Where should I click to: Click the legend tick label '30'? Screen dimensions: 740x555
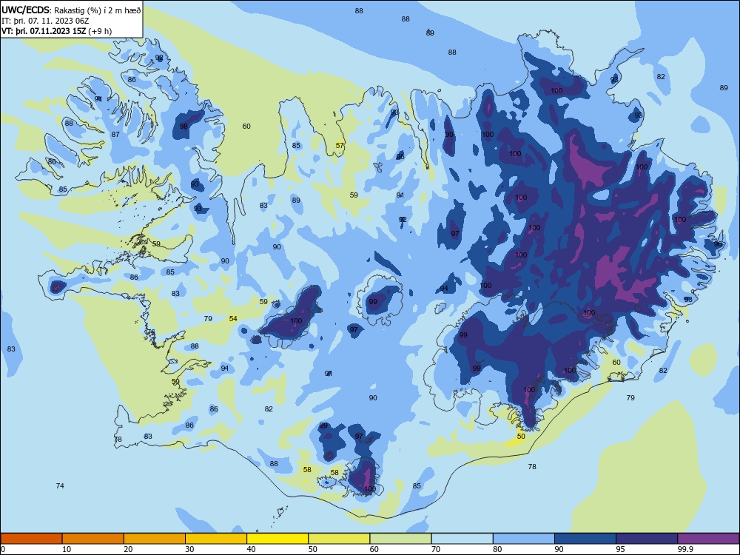click(189, 549)
